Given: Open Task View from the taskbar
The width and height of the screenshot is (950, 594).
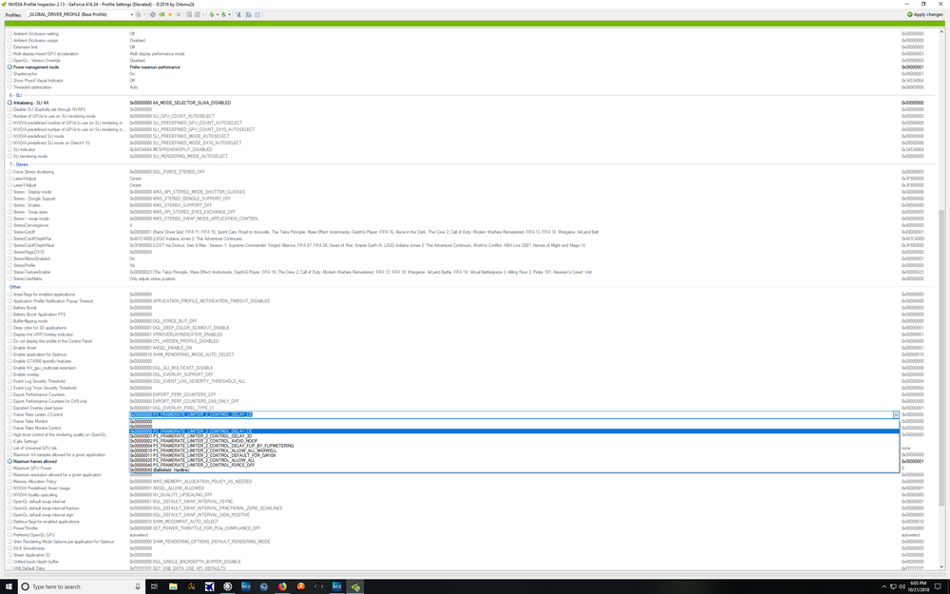Looking at the screenshot, I should click(155, 586).
